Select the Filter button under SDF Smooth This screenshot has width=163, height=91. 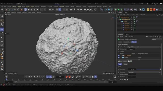(120, 64)
